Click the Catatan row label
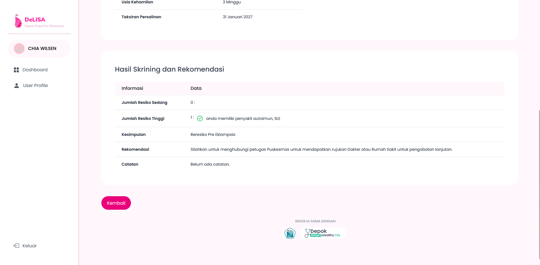This screenshot has width=540, height=265. [130, 164]
